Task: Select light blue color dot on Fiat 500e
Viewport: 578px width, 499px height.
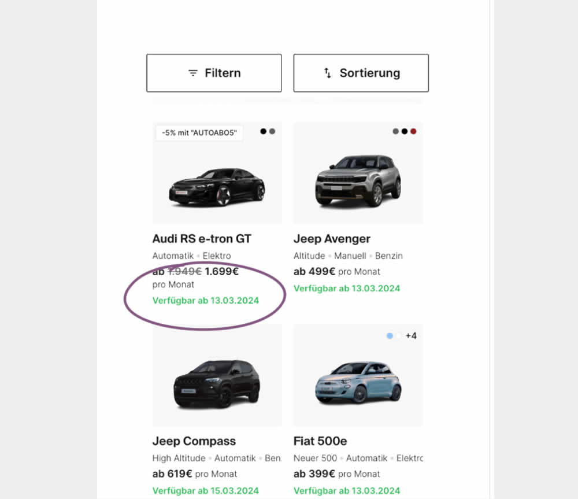Action: [390, 335]
